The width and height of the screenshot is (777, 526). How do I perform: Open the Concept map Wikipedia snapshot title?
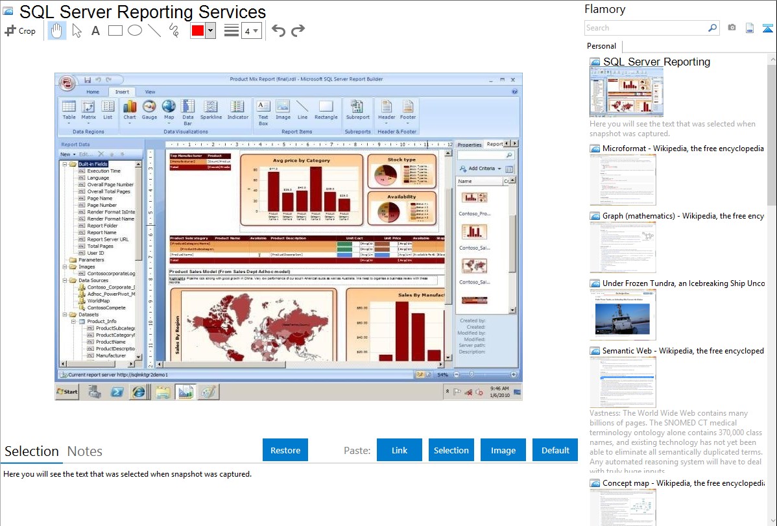tap(683, 483)
